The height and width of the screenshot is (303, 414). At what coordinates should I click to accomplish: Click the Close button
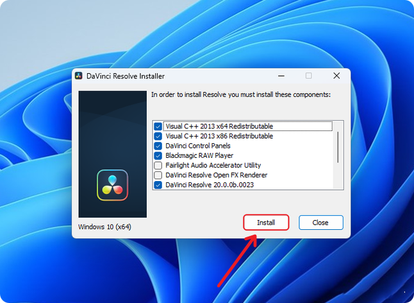click(x=321, y=222)
